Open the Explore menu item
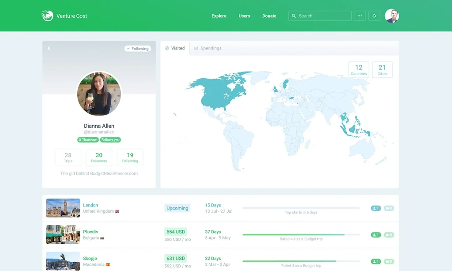The height and width of the screenshot is (271, 452). 218,15
